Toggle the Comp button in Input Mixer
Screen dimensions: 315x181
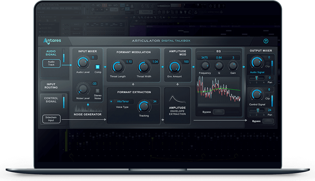(98, 67)
